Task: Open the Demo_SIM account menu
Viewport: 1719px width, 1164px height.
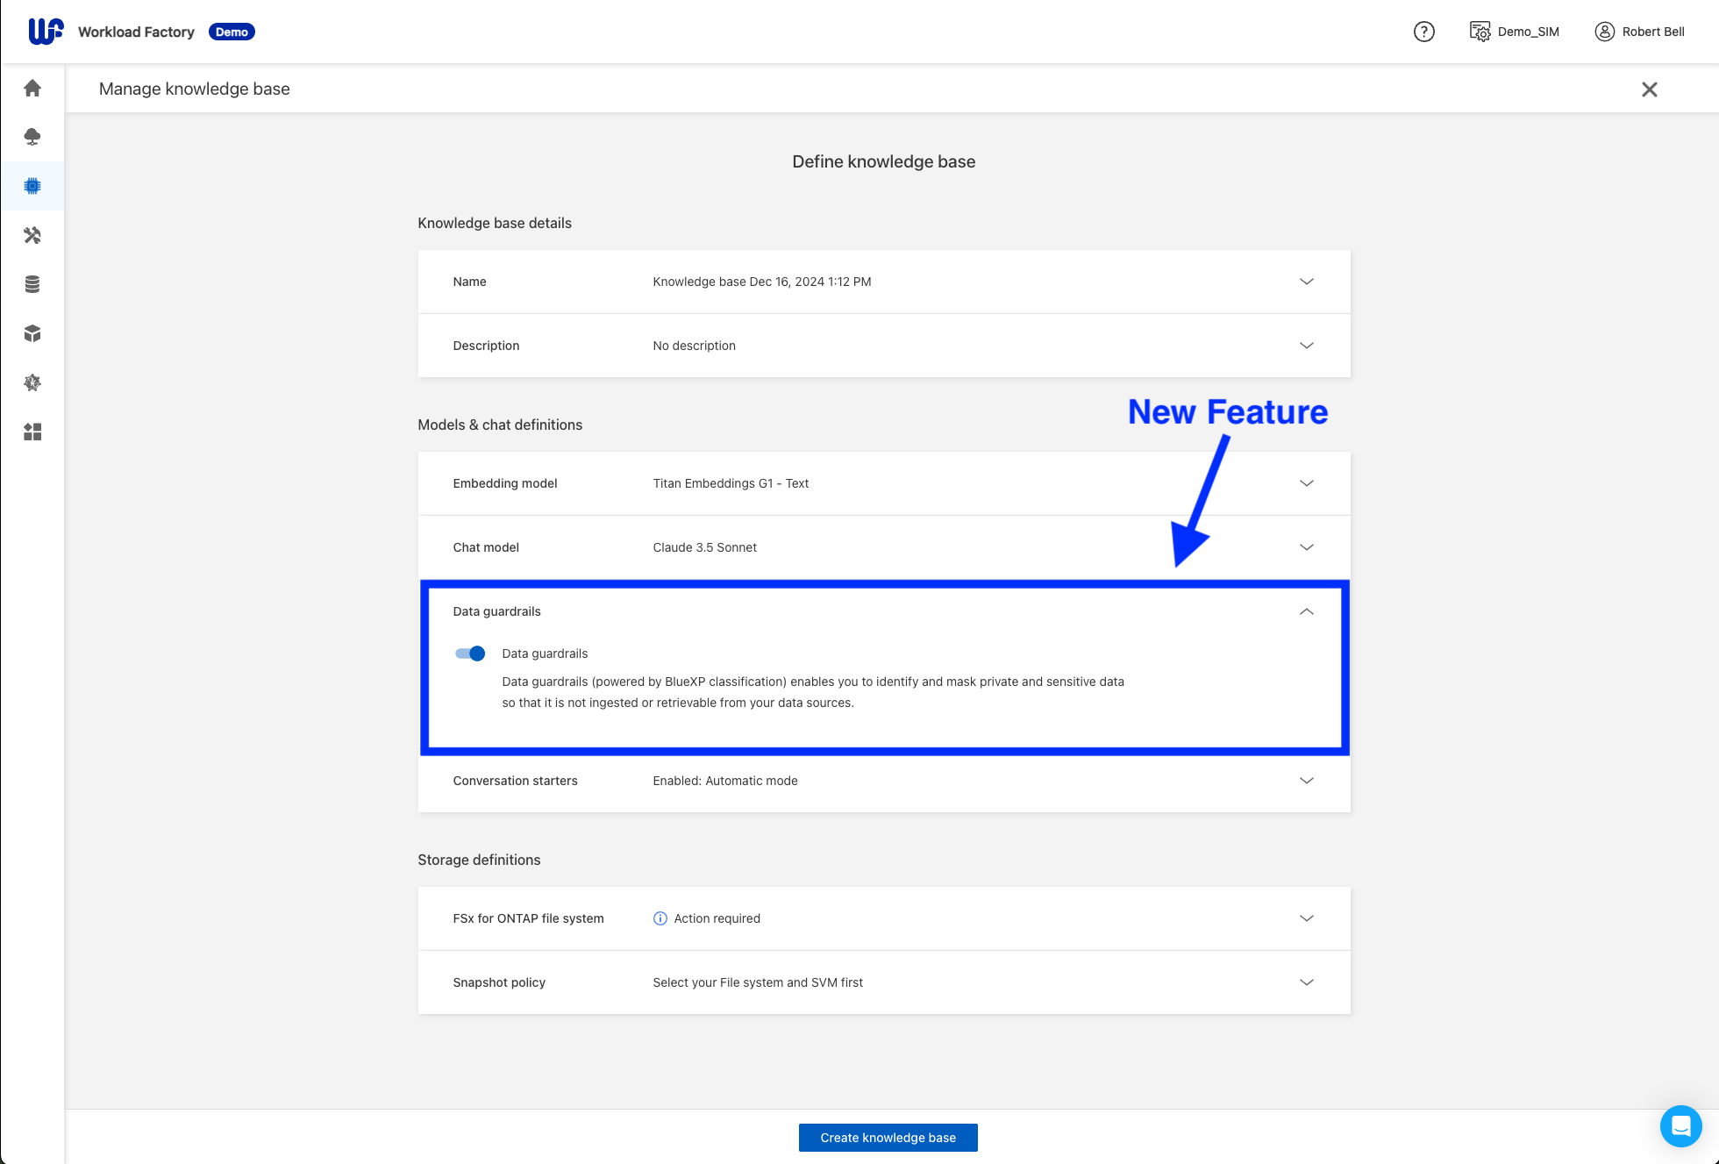Action: pos(1515,32)
